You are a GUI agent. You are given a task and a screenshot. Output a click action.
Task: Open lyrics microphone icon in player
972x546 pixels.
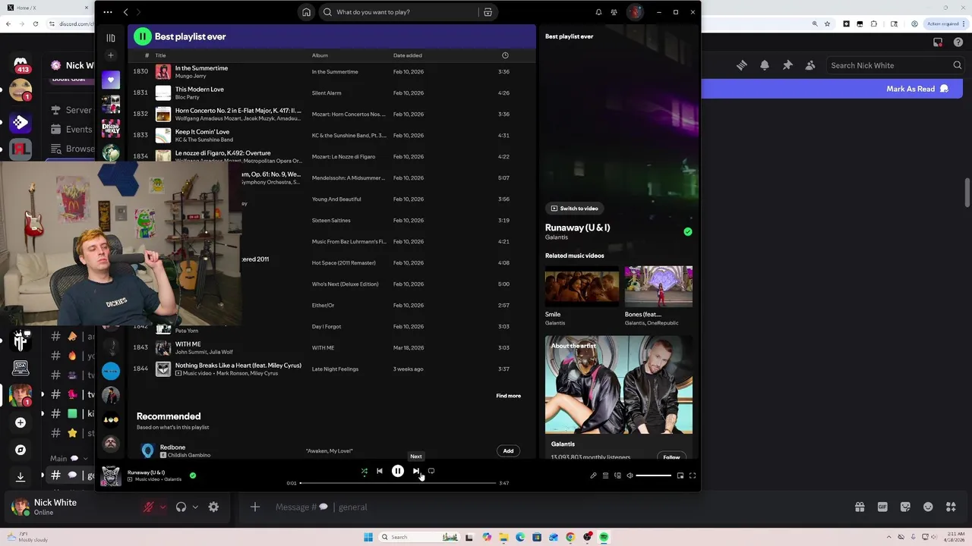[593, 475]
